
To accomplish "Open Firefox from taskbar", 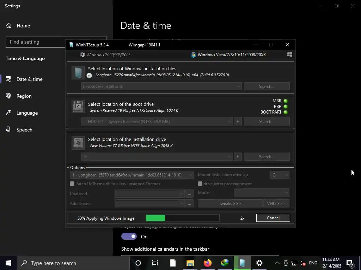I will (207, 263).
